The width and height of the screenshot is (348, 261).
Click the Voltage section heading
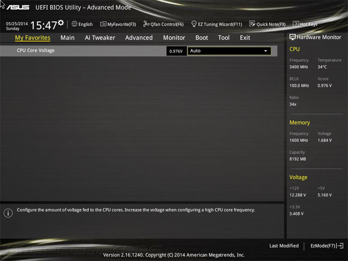(x=299, y=177)
